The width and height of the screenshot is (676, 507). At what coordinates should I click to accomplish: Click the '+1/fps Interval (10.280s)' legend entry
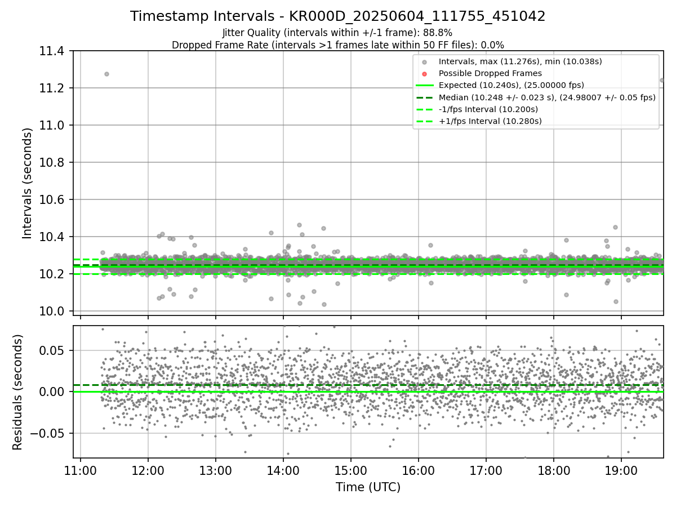tap(490, 121)
